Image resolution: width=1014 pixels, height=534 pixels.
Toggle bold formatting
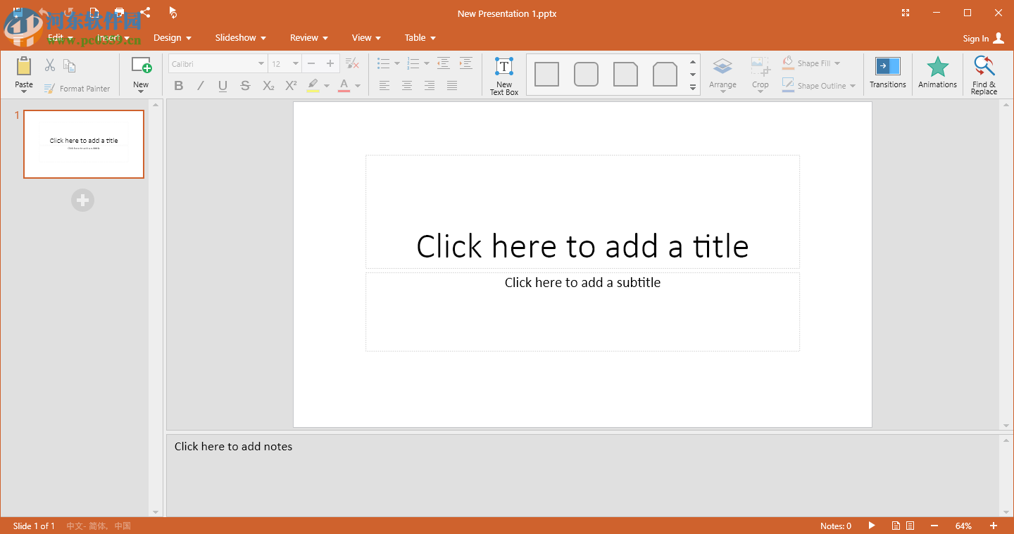click(178, 85)
